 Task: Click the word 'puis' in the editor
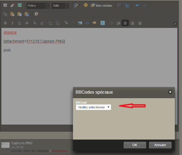(x=7, y=50)
